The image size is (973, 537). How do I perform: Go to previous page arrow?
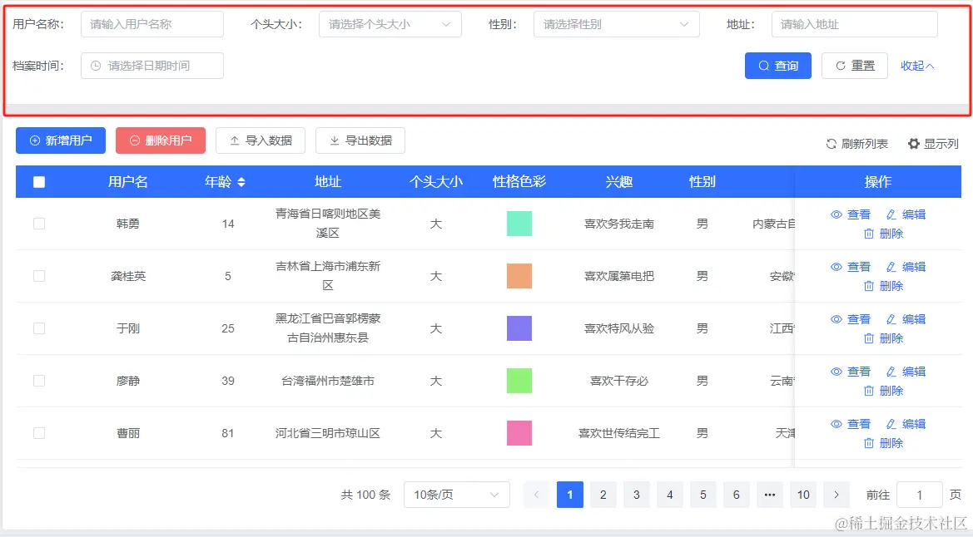537,495
